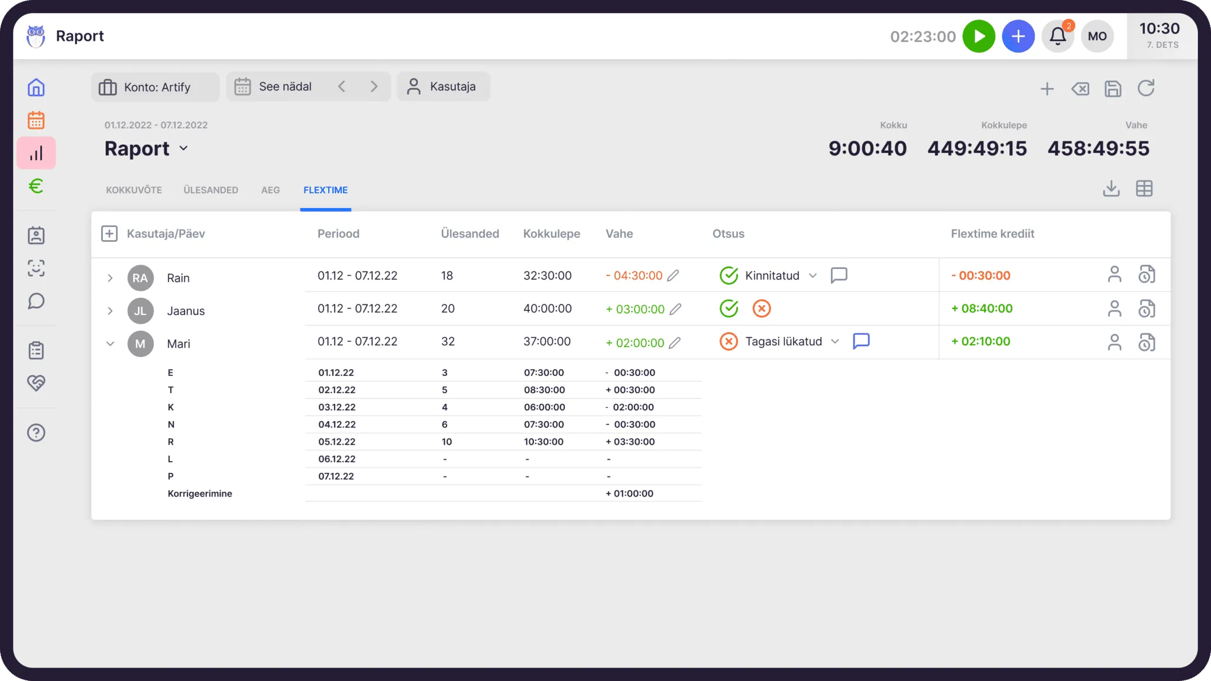Select the FLEXTIME tab
Image resolution: width=1211 pixels, height=681 pixels.
[326, 190]
